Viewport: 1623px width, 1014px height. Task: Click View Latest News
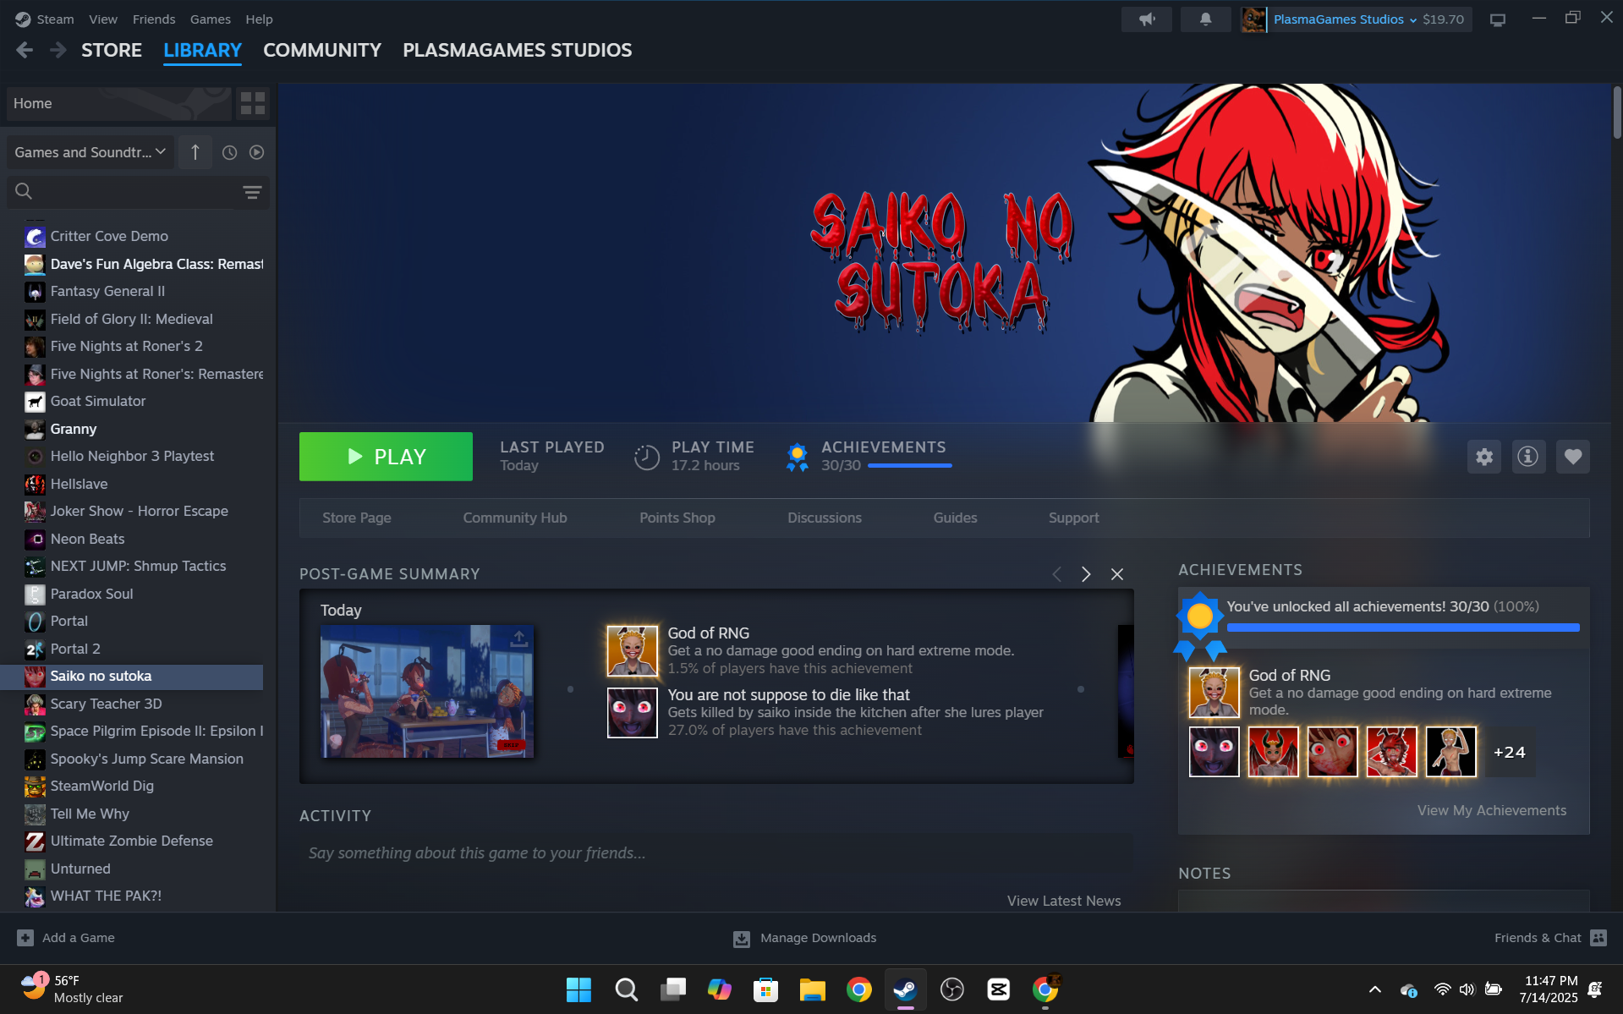coord(1063,901)
